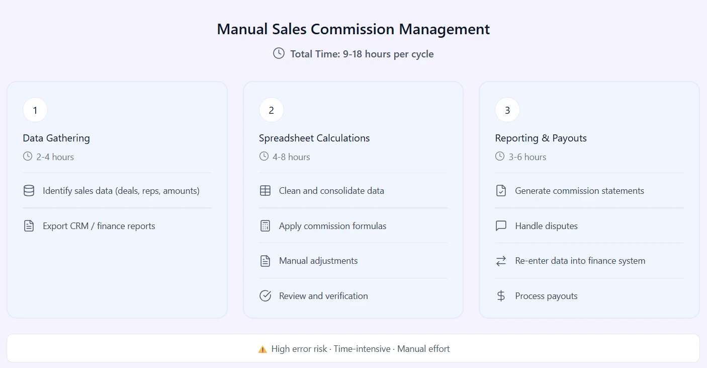Click the checkmark circle icon for Review
This screenshot has height=368, width=707.
point(265,296)
